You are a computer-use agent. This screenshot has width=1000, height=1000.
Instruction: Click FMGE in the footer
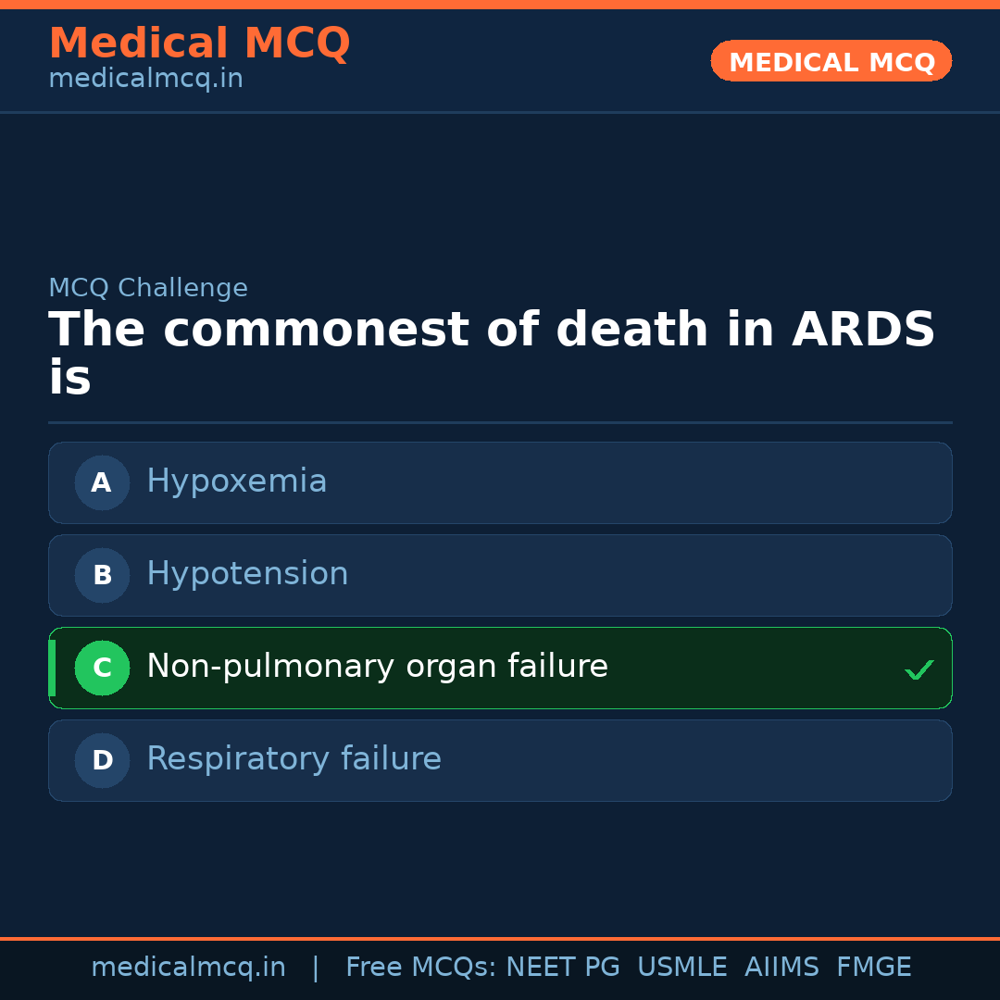tap(873, 968)
